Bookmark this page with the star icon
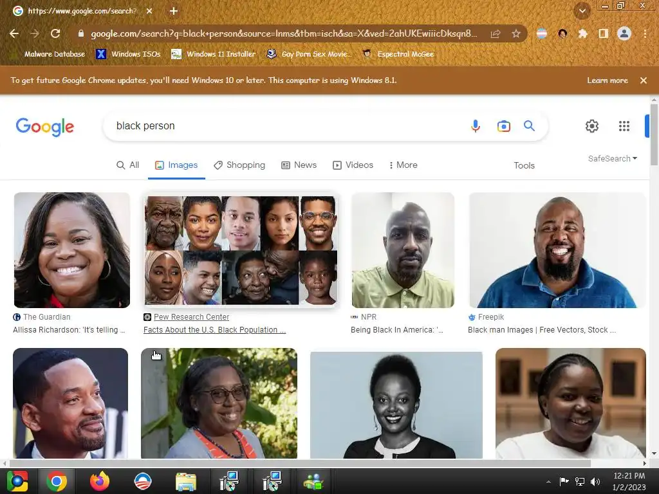 click(x=516, y=33)
